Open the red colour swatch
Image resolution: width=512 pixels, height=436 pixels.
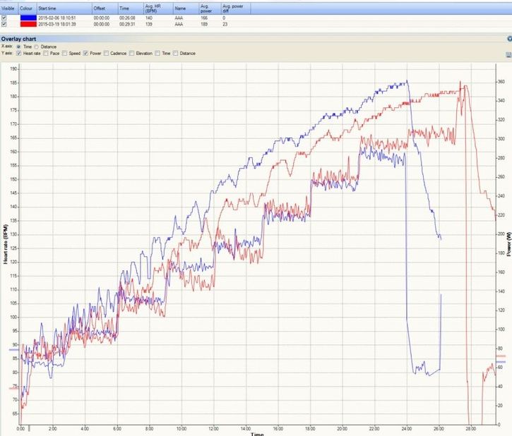click(x=27, y=23)
